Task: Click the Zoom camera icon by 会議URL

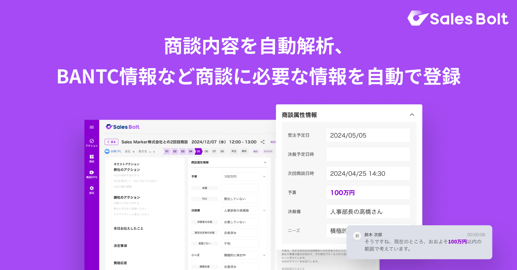Action: [x=107, y=152]
